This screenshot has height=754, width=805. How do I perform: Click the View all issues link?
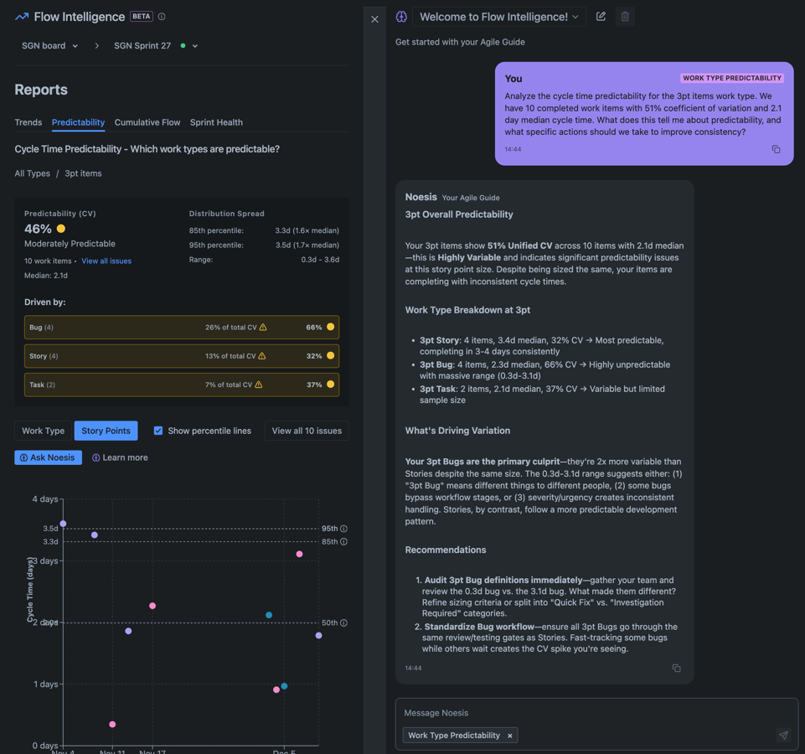pos(106,261)
